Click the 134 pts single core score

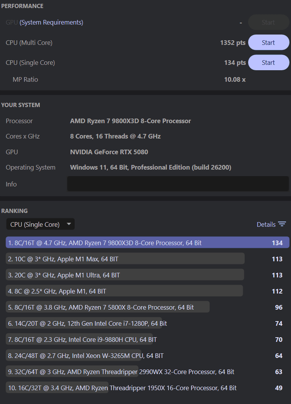click(x=235, y=63)
